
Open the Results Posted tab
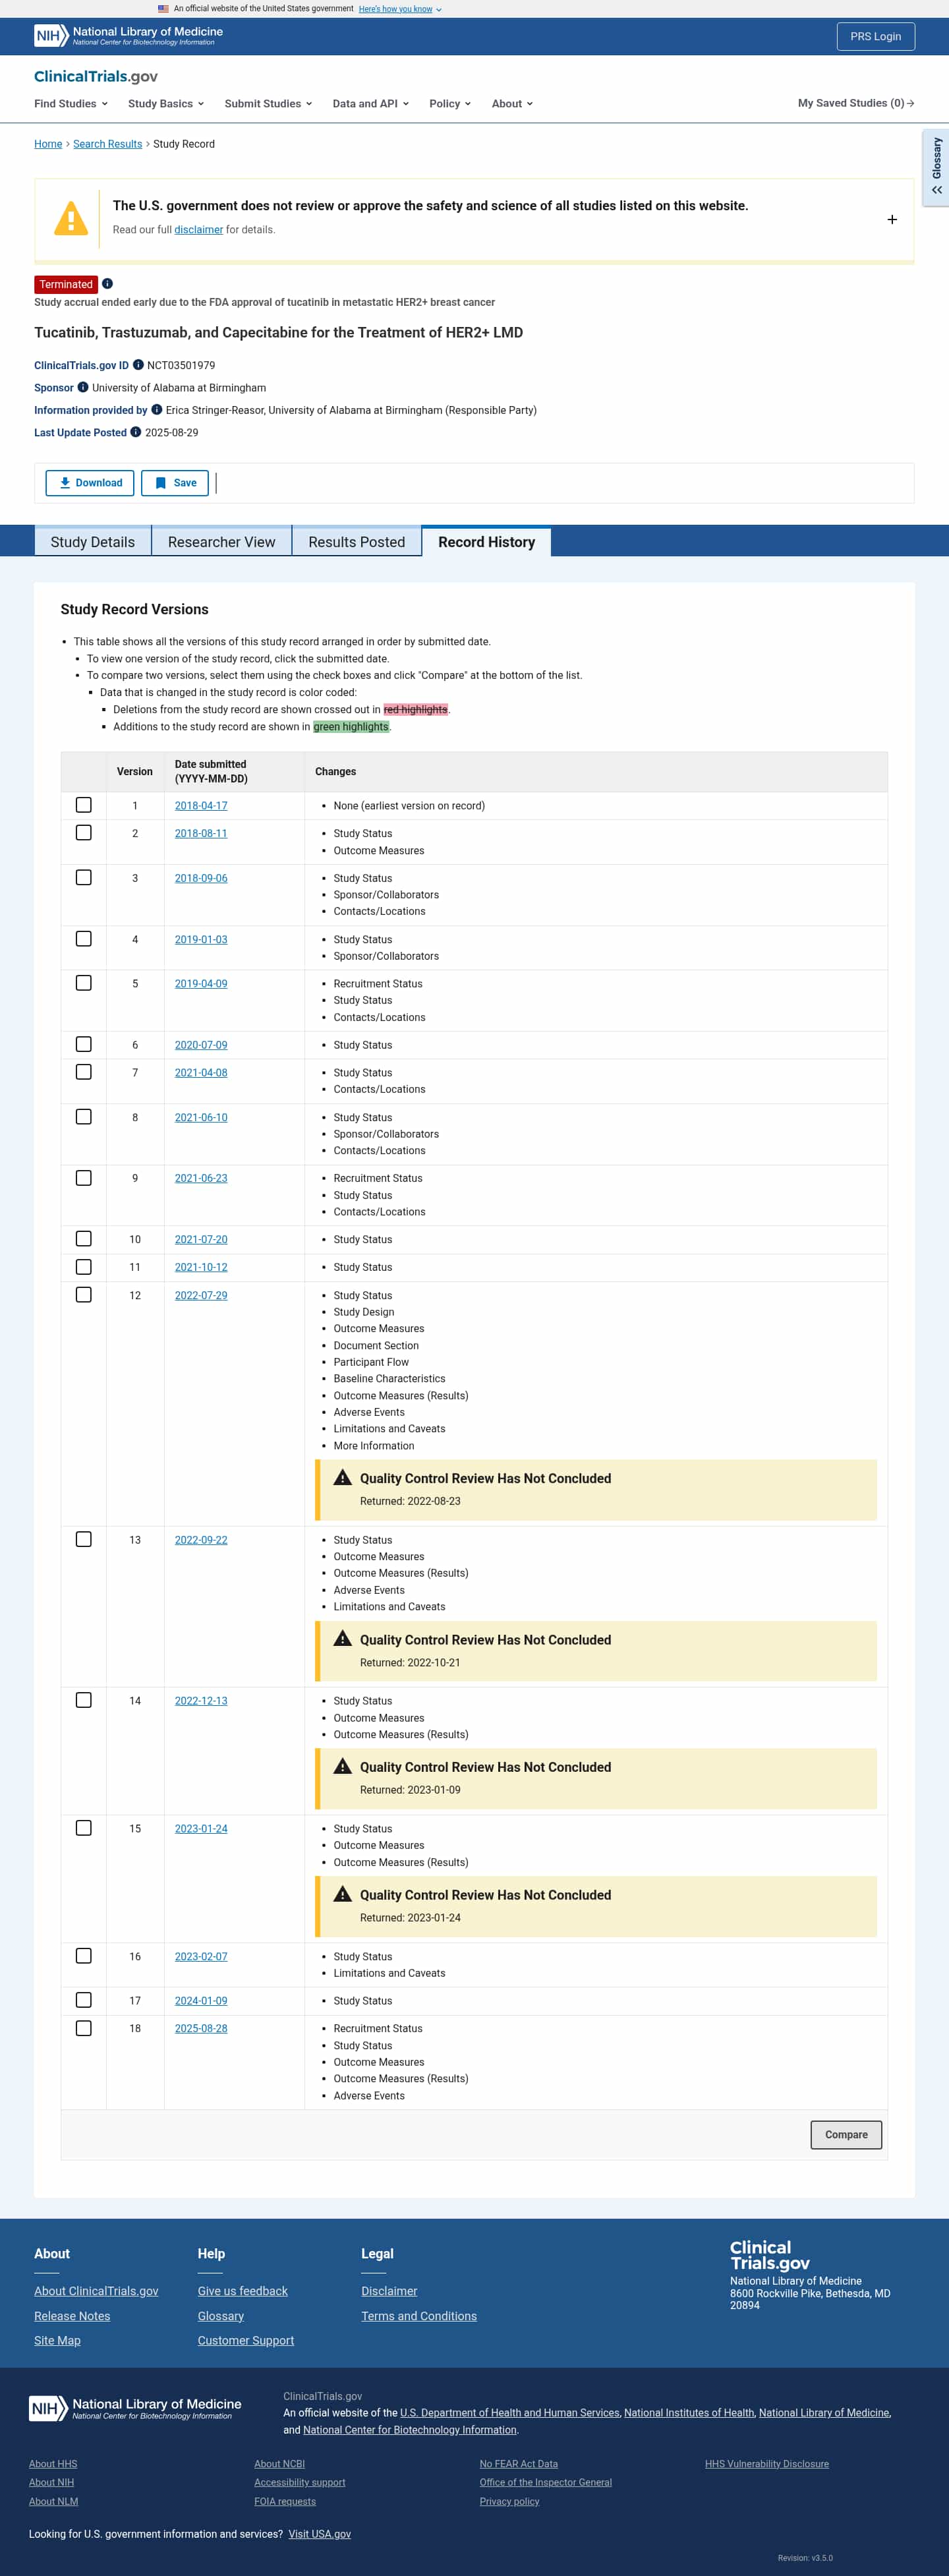pos(357,542)
